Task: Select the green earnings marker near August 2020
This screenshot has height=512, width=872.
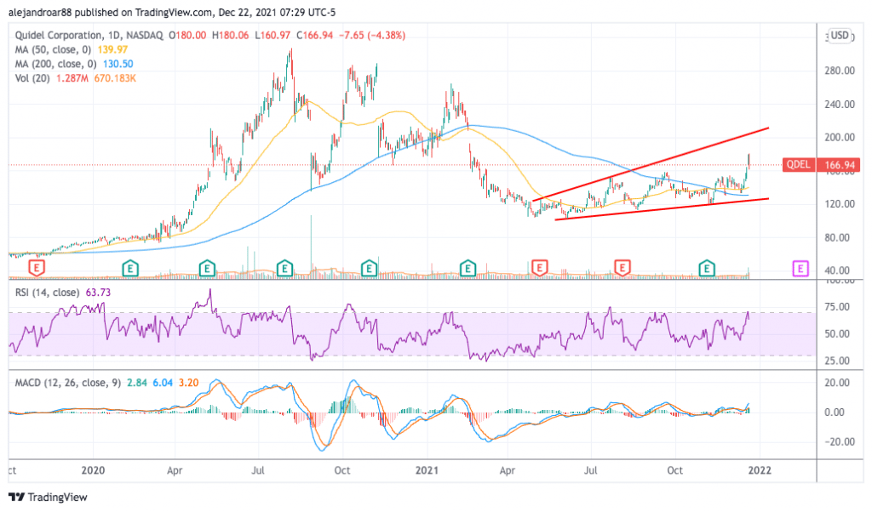Action: 284,269
